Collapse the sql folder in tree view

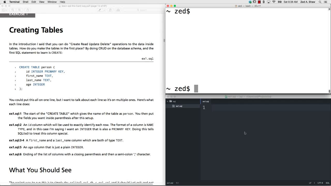click(x=168, y=101)
